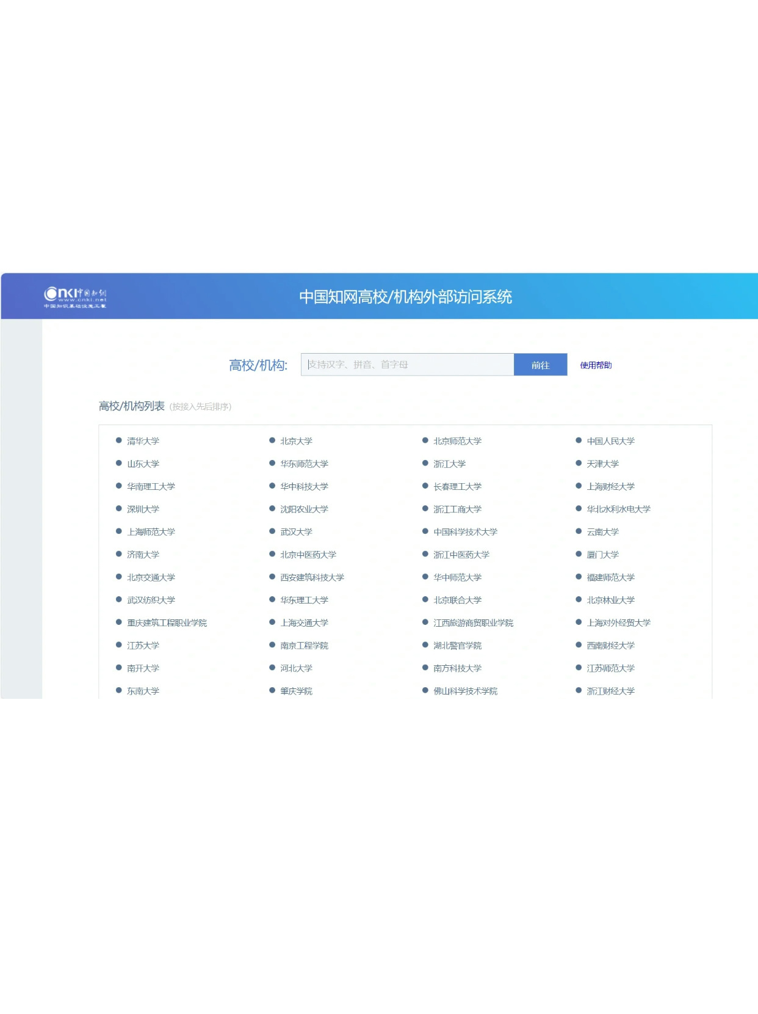Open 中国科学技术大学 entry

click(x=465, y=532)
